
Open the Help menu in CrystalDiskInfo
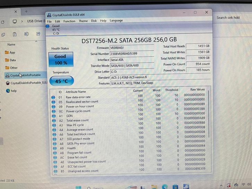click(103, 21)
